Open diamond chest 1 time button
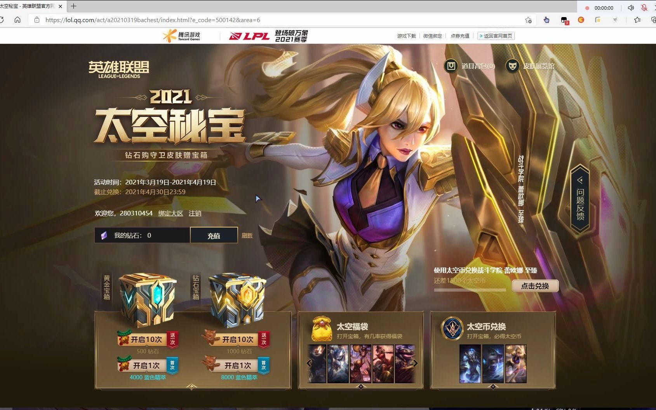This screenshot has width=656, height=410. coord(238,365)
